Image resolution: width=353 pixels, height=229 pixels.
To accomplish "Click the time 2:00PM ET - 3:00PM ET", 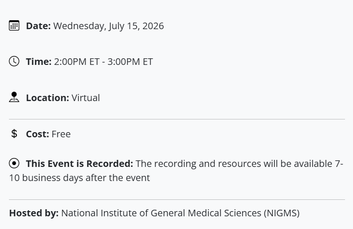I will click(x=103, y=62).
